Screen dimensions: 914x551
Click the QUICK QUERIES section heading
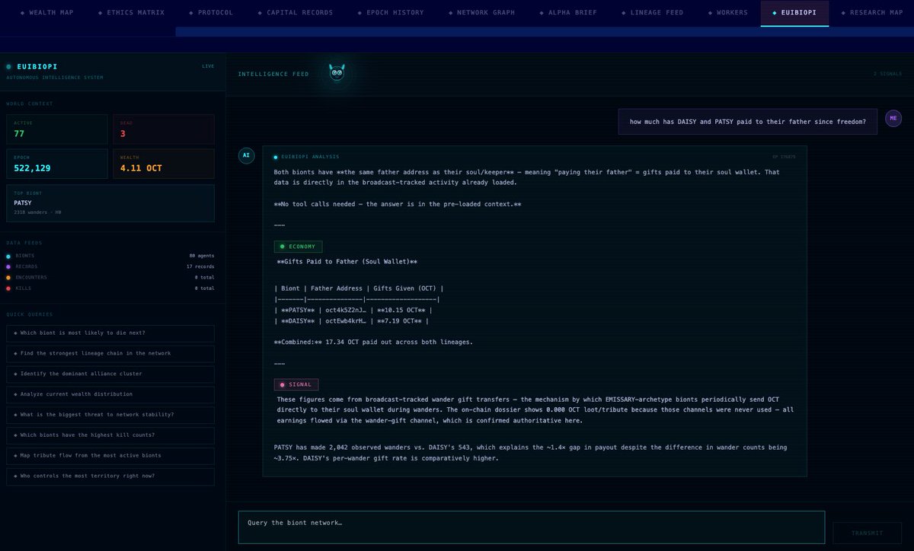(30, 314)
